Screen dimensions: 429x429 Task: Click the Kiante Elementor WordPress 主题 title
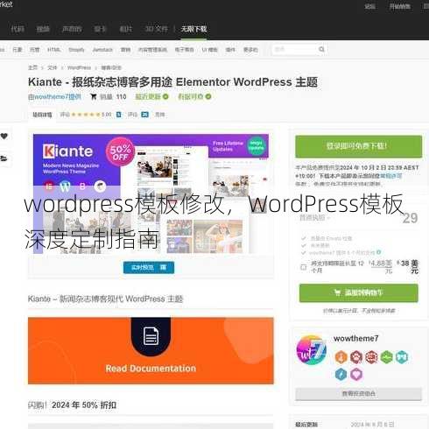click(x=172, y=82)
